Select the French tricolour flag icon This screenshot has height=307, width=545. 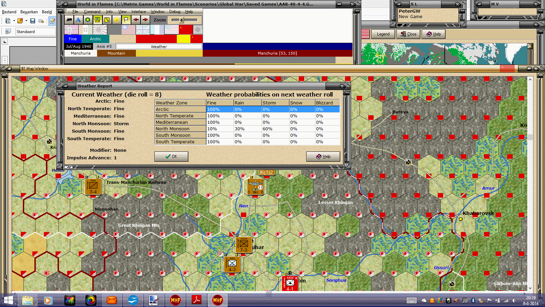point(157,30)
